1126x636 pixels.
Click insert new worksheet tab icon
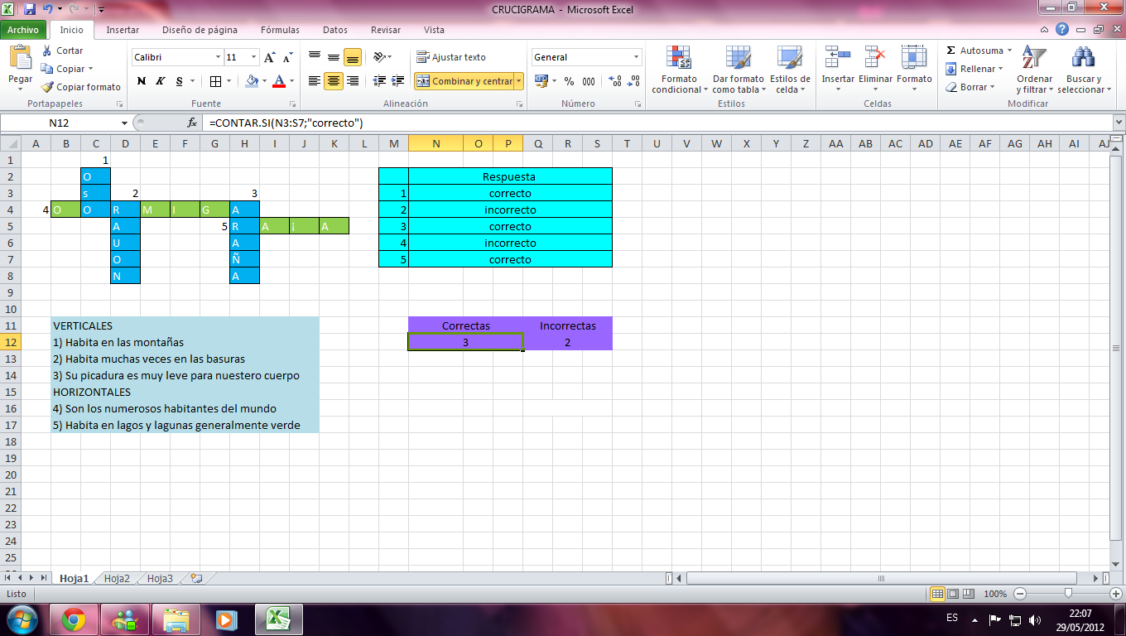(196, 579)
